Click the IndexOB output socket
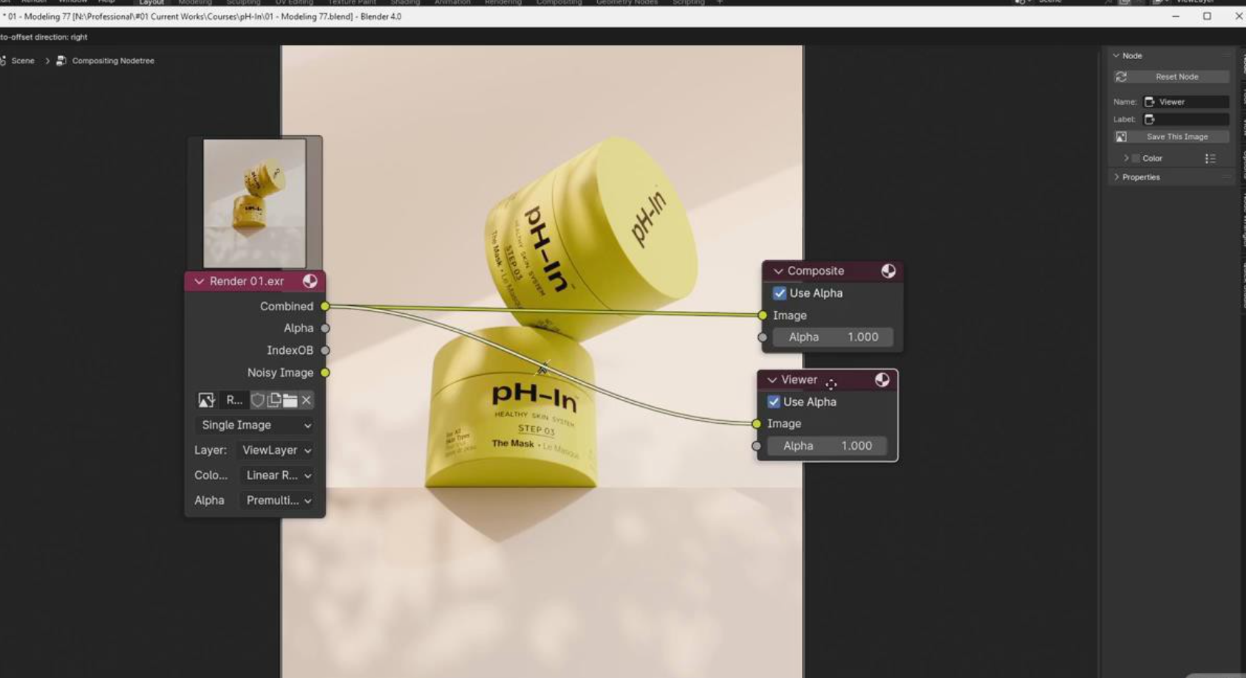The image size is (1246, 678). [325, 350]
